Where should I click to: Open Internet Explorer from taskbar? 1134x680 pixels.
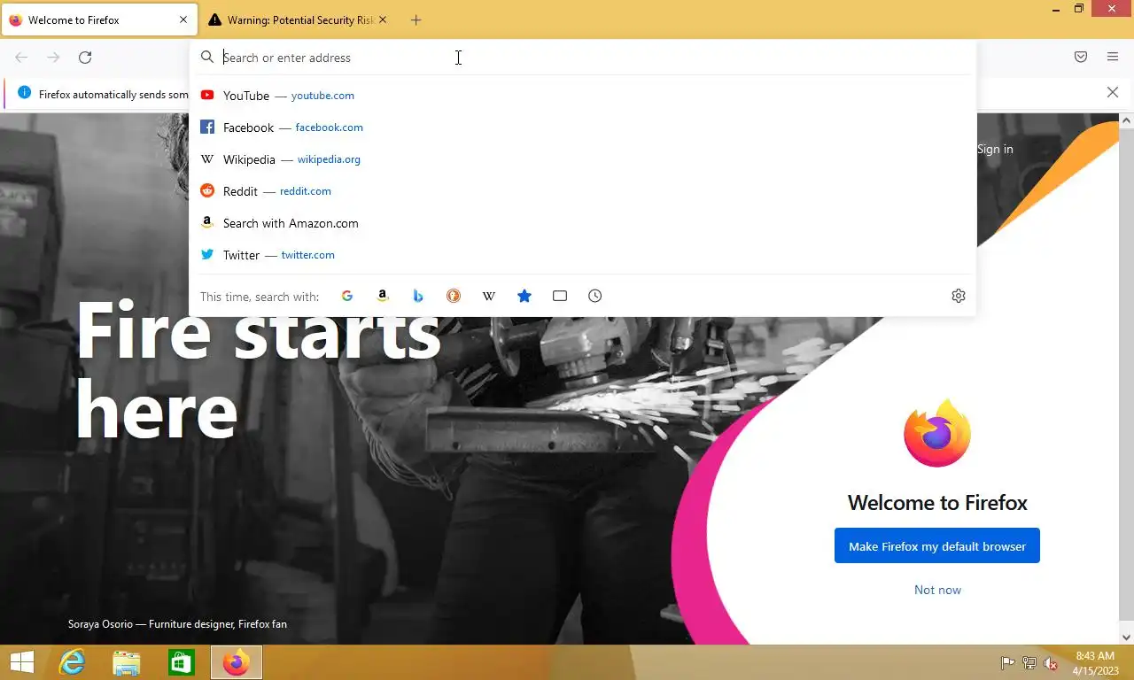coord(72,662)
